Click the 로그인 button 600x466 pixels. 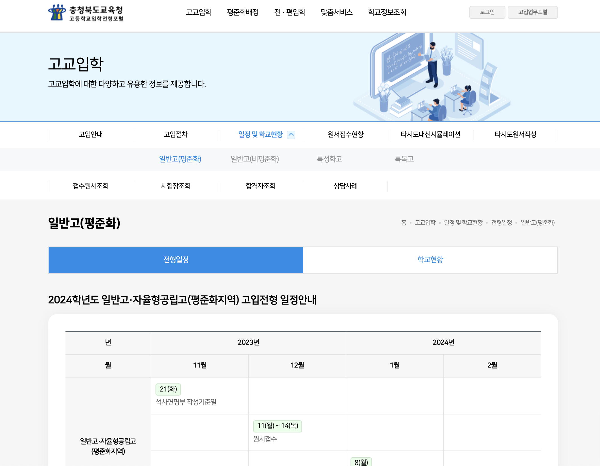tap(487, 12)
